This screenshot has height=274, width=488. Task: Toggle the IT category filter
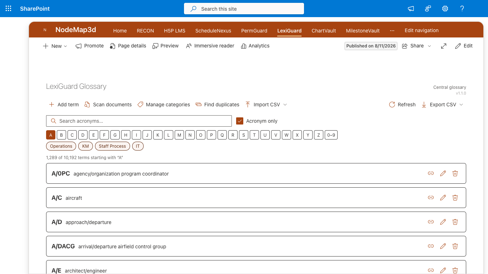tap(138, 146)
